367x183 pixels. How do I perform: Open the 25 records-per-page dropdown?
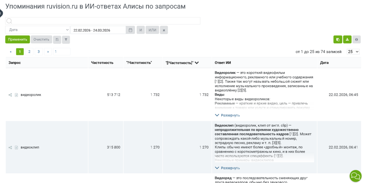353,52
